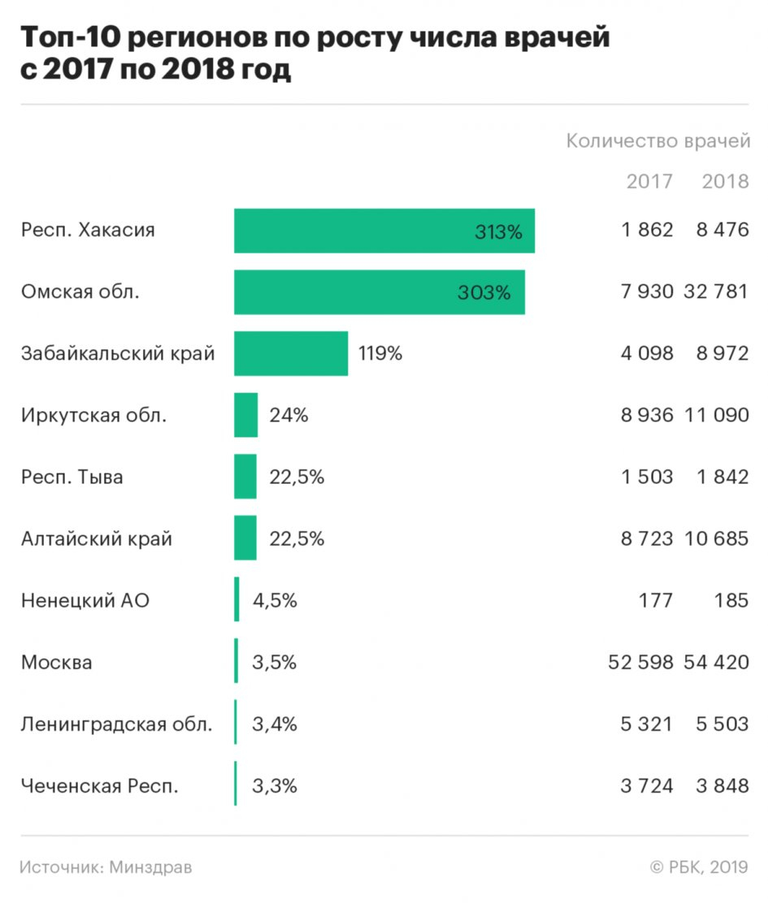Click the Иркутская обл. bar
768x903 pixels.
245,415
